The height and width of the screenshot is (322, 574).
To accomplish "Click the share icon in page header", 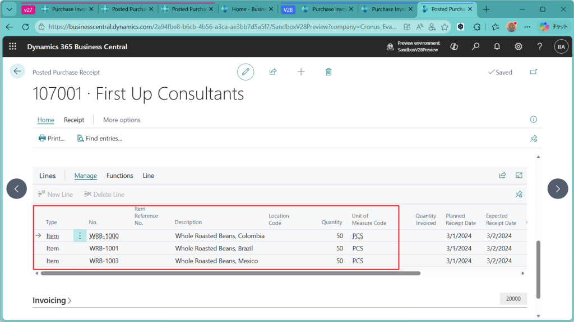I will pyautogui.click(x=273, y=72).
